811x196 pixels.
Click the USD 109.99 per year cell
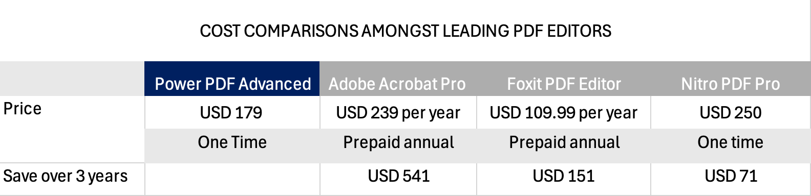pyautogui.click(x=564, y=112)
